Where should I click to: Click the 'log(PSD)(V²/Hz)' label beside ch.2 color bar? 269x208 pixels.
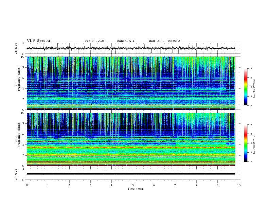(254, 145)
